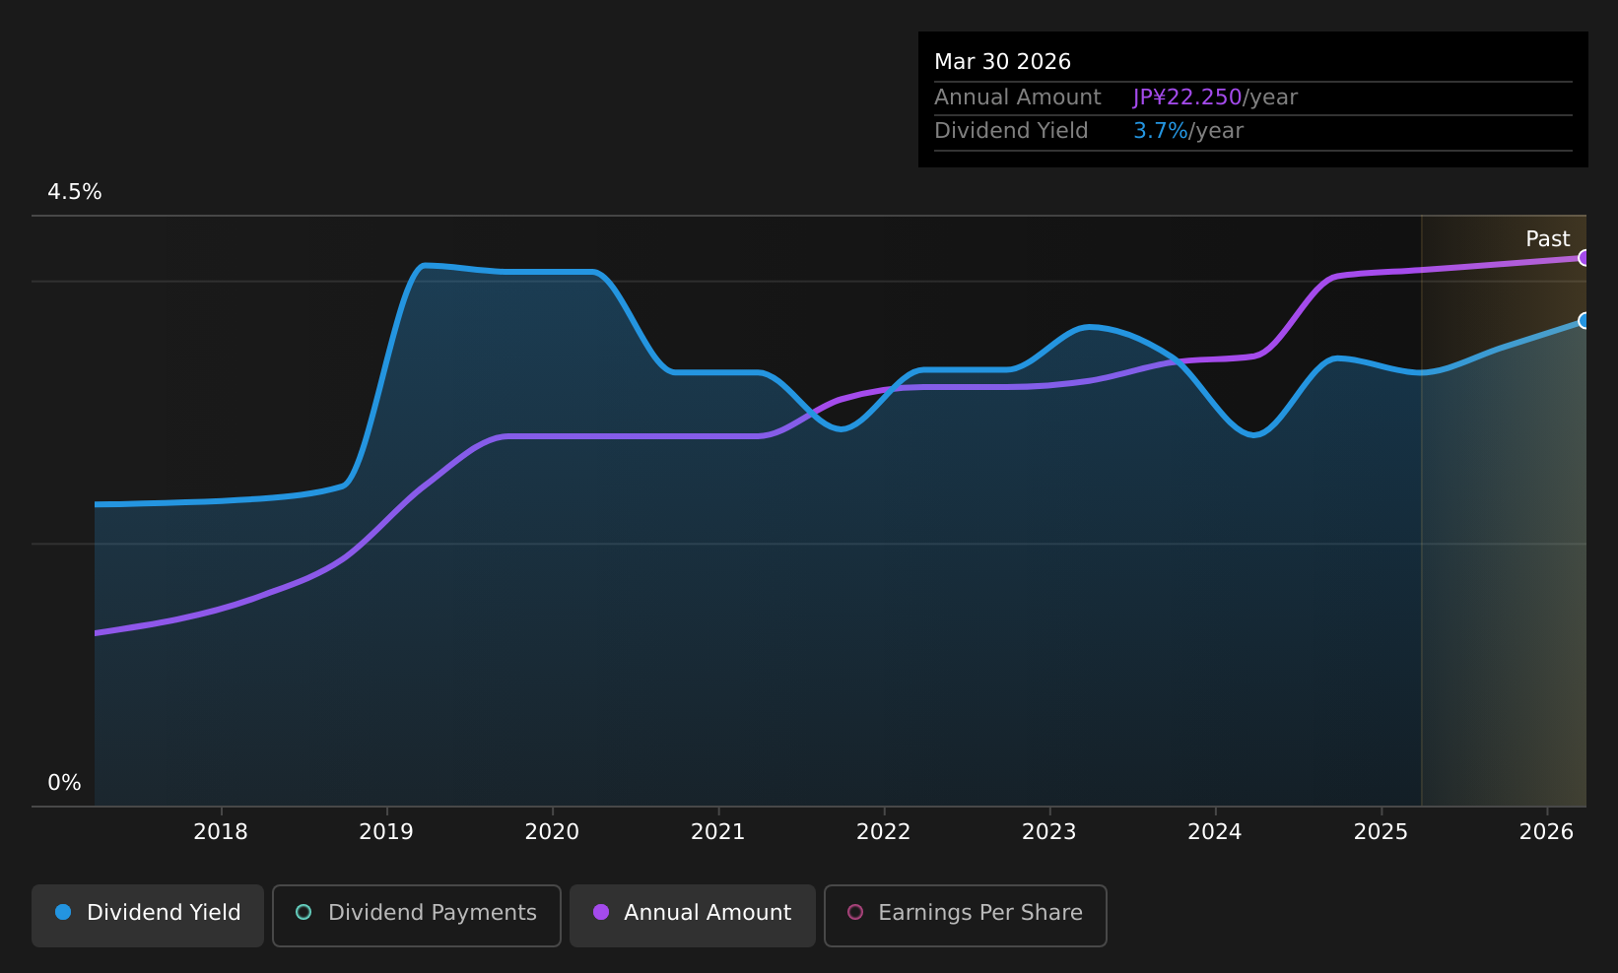Click the tooltip's Dividend Yield label
The height and width of the screenshot is (973, 1618).
pyautogui.click(x=1011, y=131)
